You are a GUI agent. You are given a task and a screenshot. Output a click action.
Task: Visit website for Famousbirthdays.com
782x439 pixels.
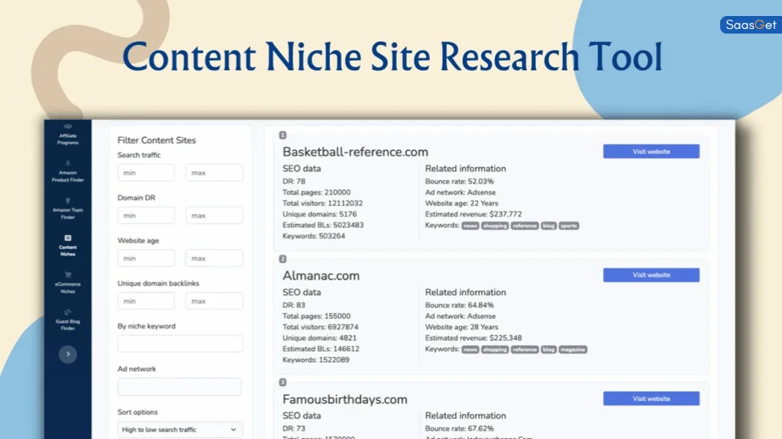[x=651, y=399]
